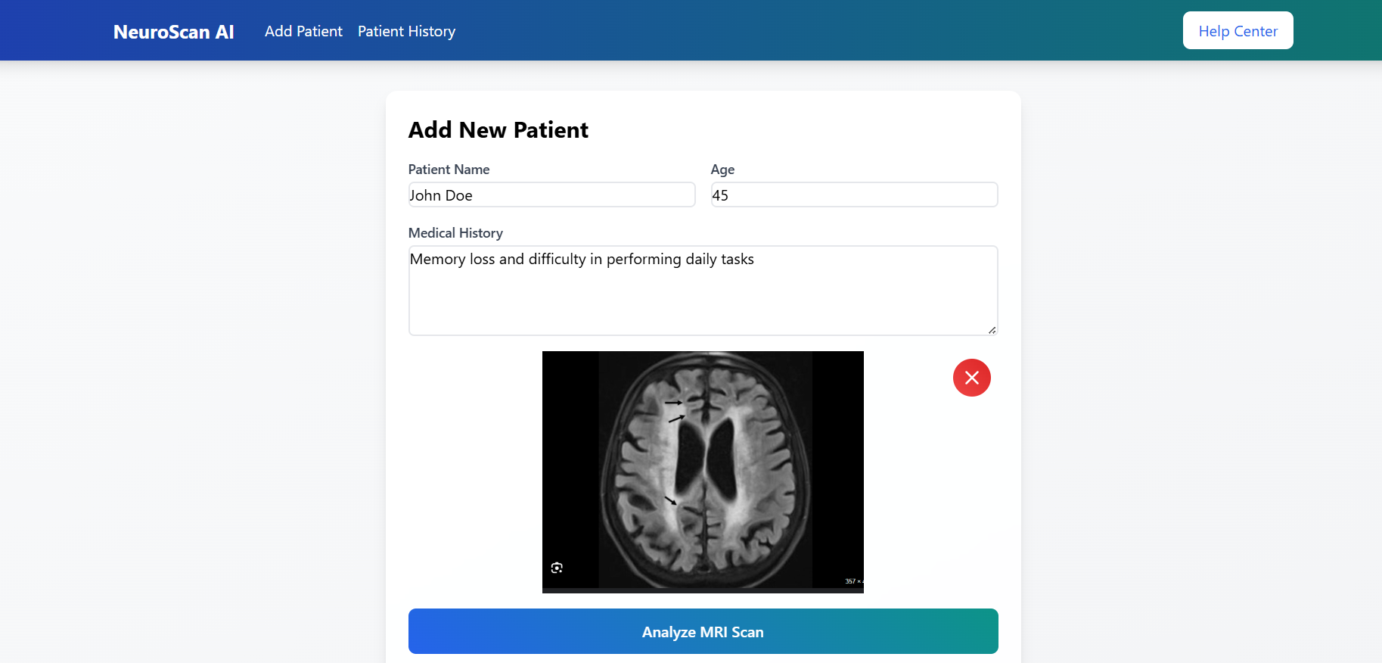This screenshot has height=663, width=1382.
Task: Click the Age field showing 45
Action: (853, 195)
